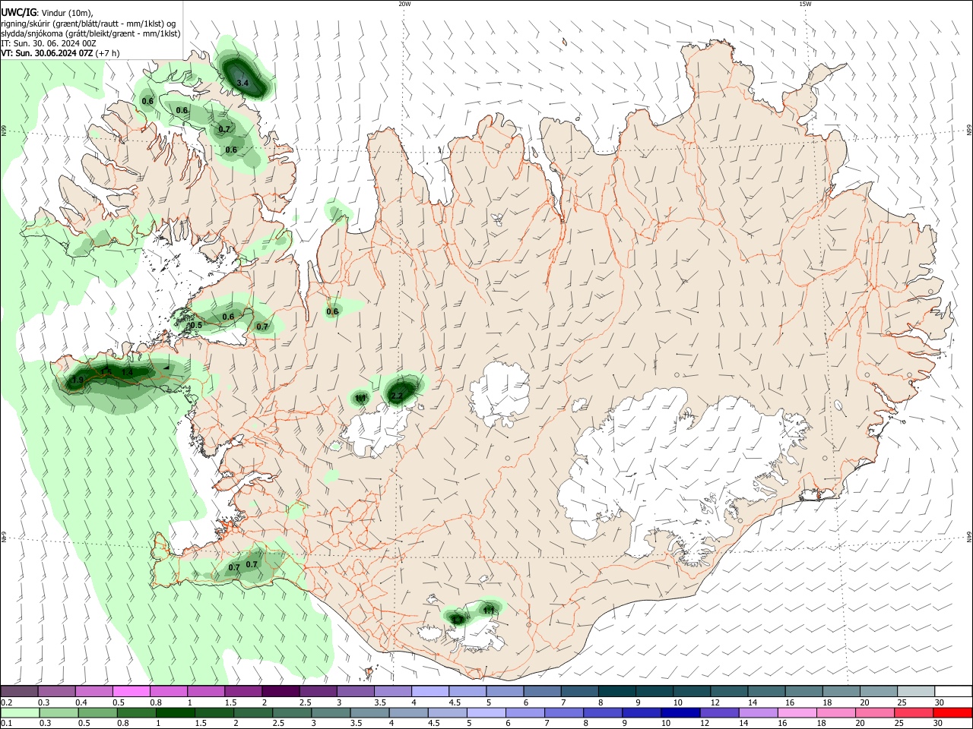Select upper-row pale grey swatch between 25 and 30
The height and width of the screenshot is (729, 973).
(x=917, y=692)
